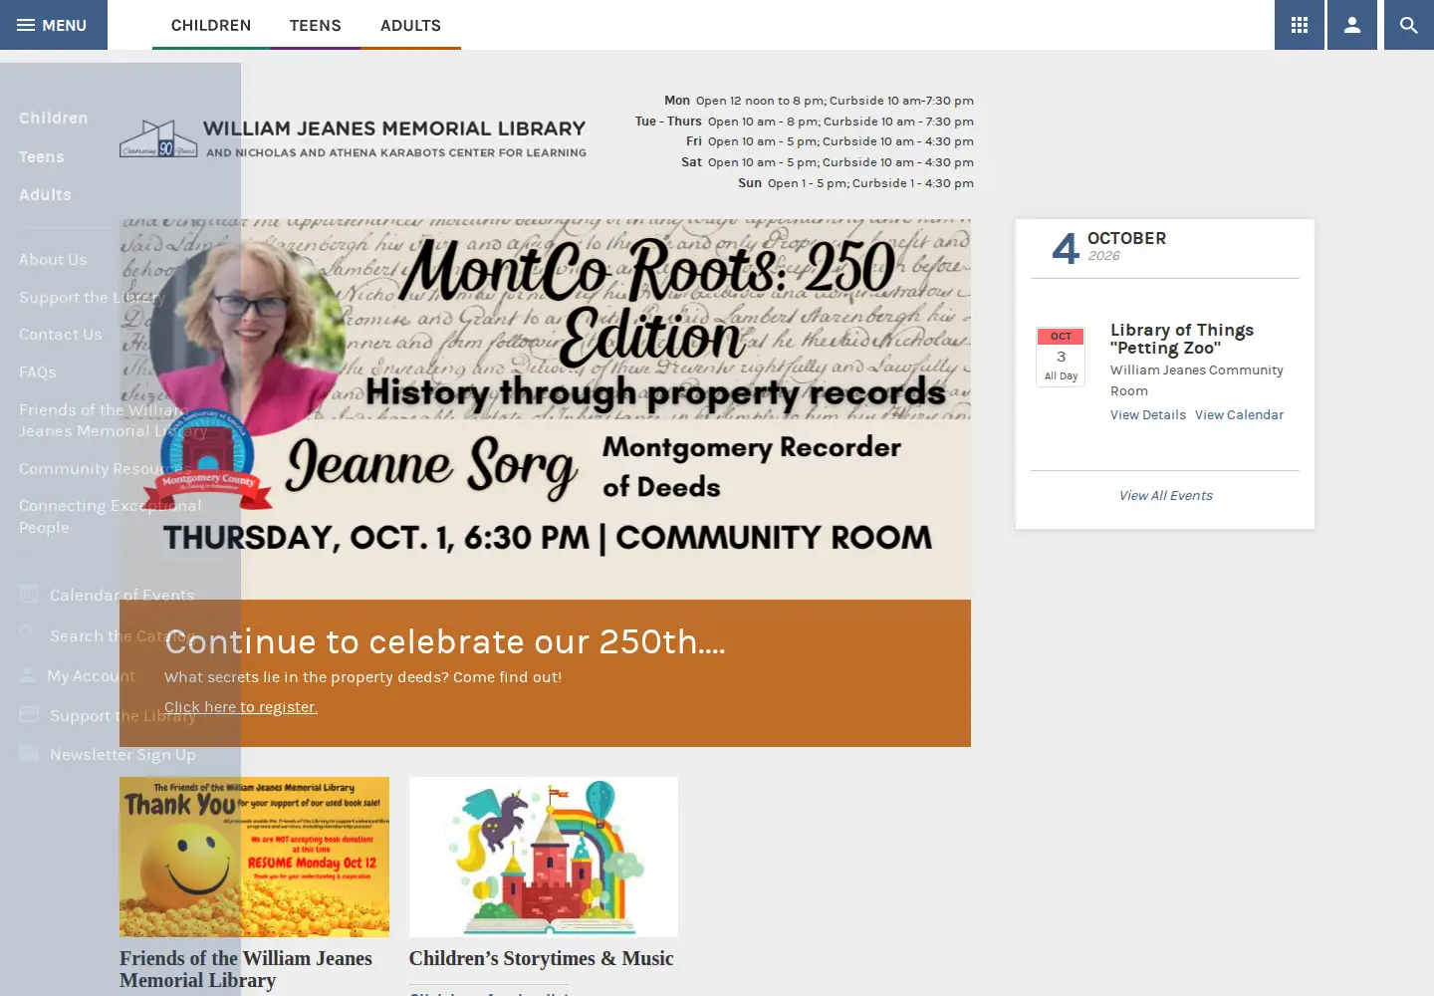
Task: Click the MontCo Roots 250 Edition banner image
Action: (545, 409)
